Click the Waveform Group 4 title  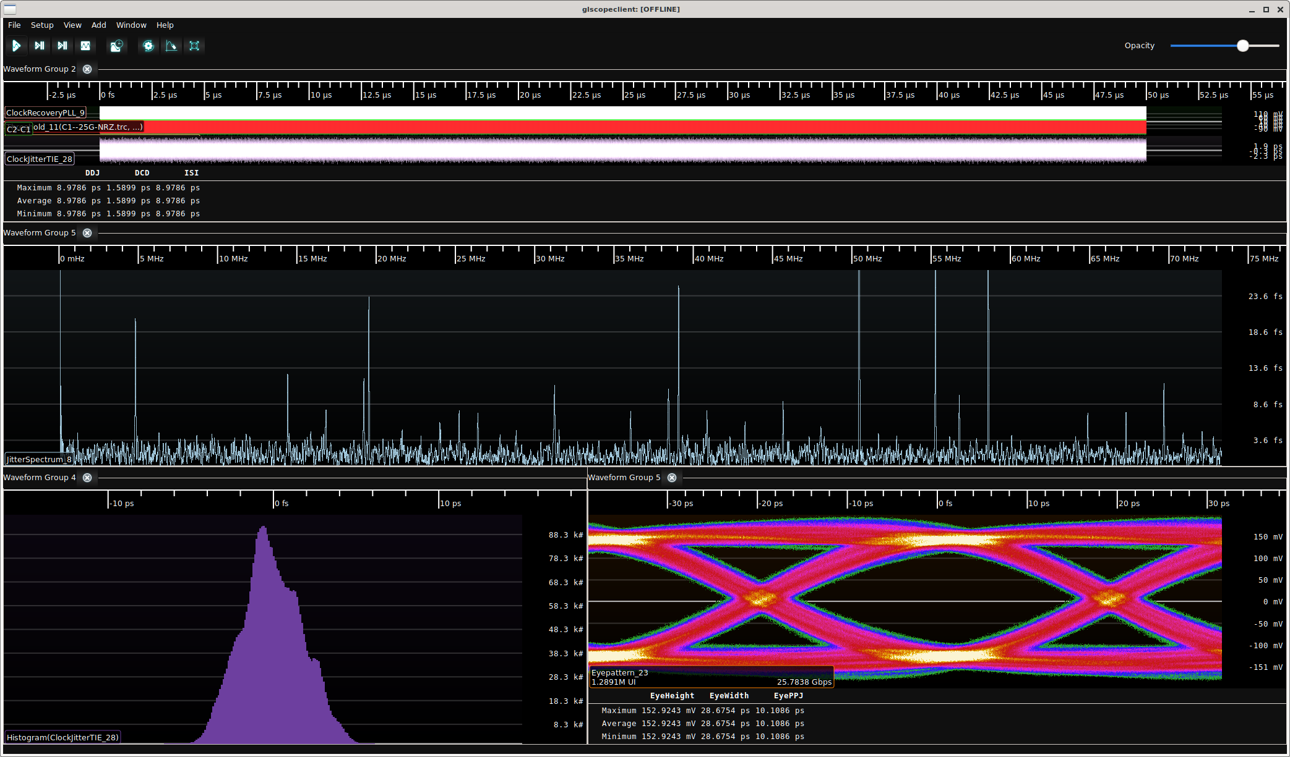[40, 478]
